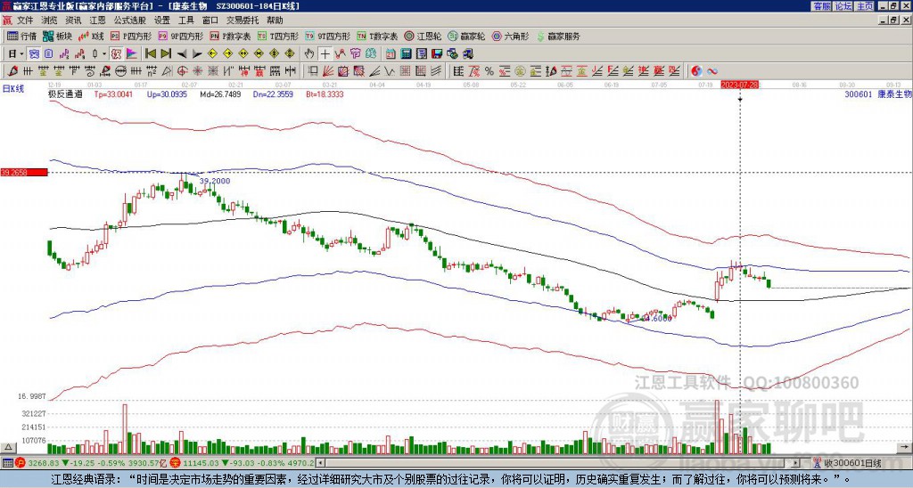913x488 pixels.
Task: Click the red 39.2658 price label
Action: [x=23, y=173]
